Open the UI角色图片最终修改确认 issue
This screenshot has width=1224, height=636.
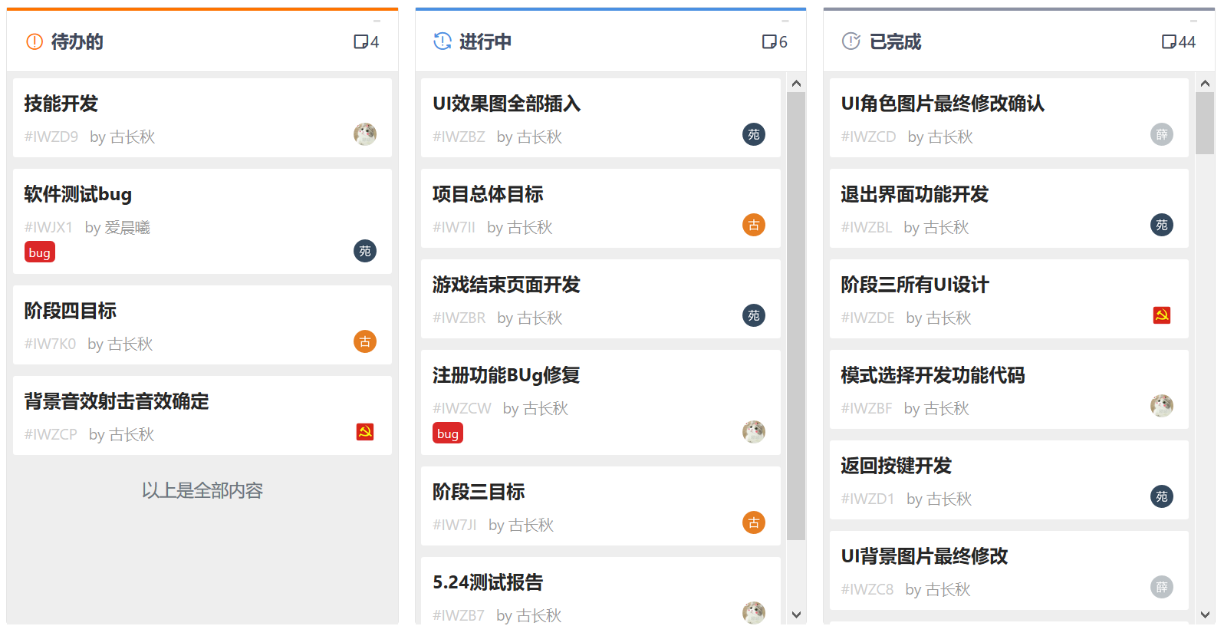click(x=943, y=104)
